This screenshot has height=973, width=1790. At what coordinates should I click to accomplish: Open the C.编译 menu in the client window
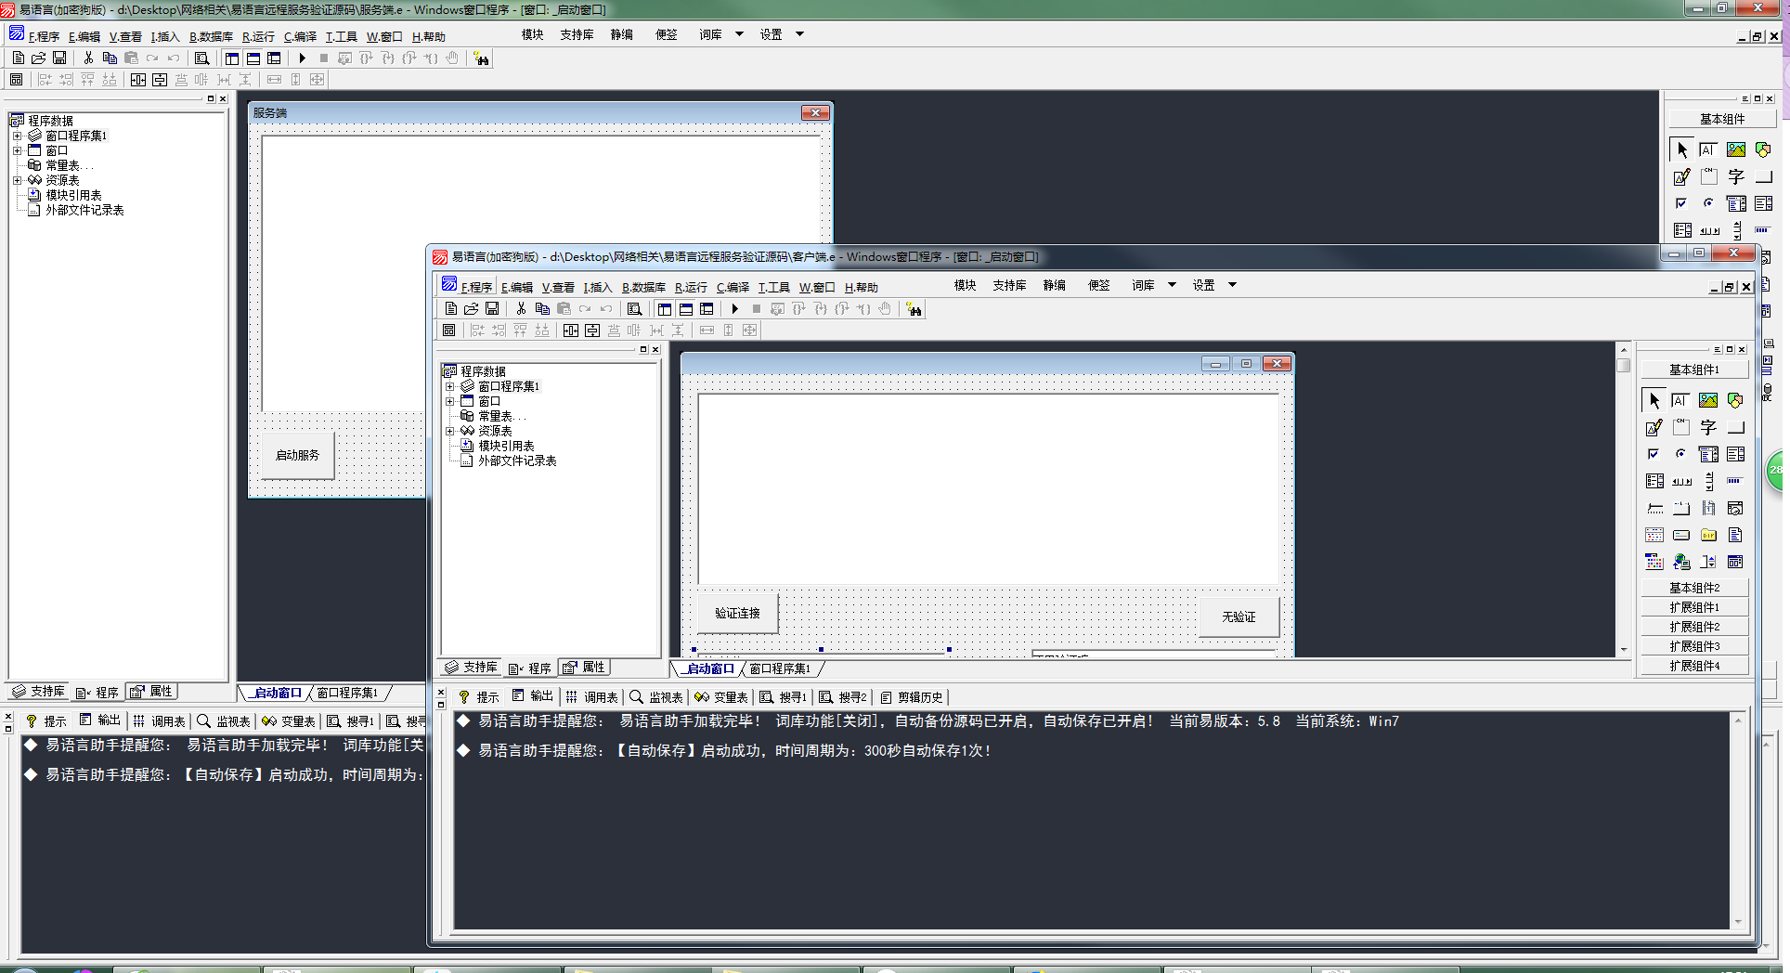pyautogui.click(x=733, y=287)
